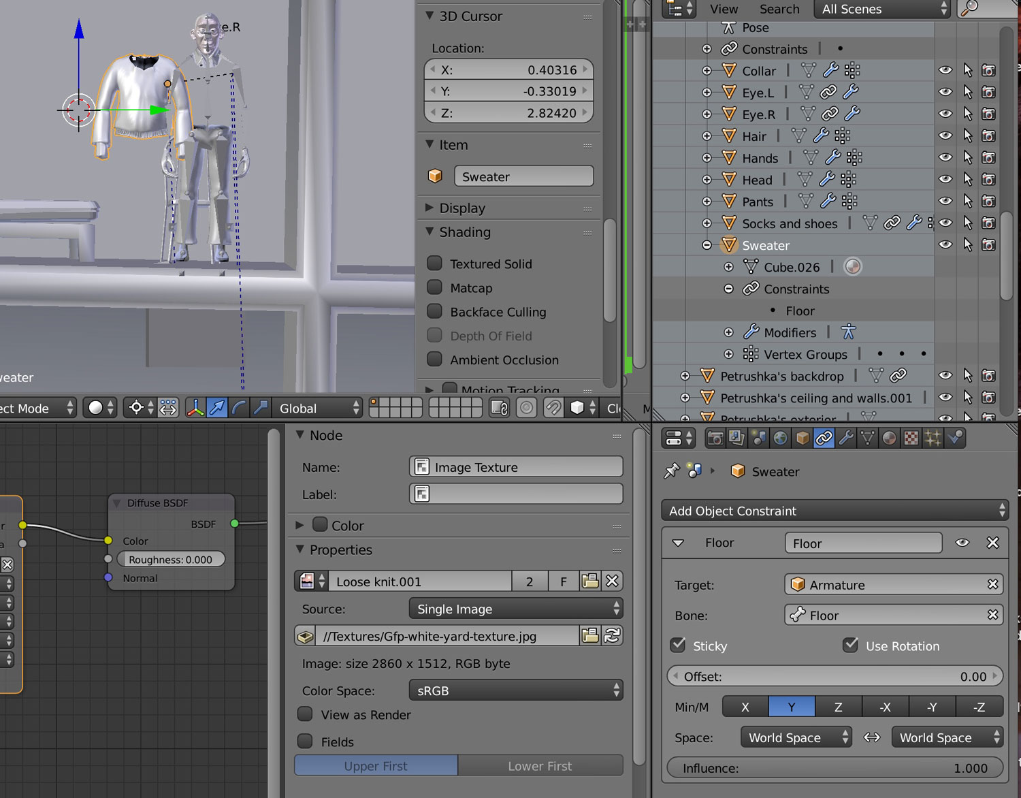Open the Color Space sRGB dropdown
1021x798 pixels.
click(x=516, y=690)
